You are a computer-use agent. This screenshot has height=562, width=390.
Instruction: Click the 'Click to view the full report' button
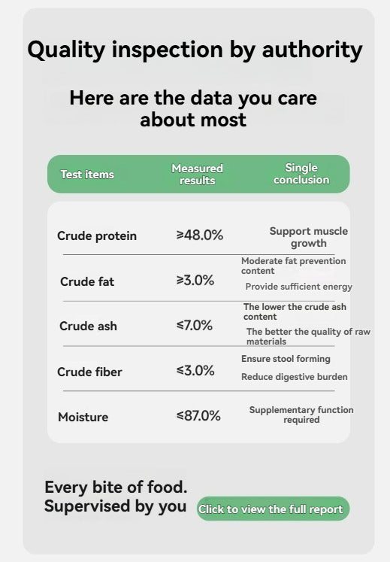tap(273, 509)
